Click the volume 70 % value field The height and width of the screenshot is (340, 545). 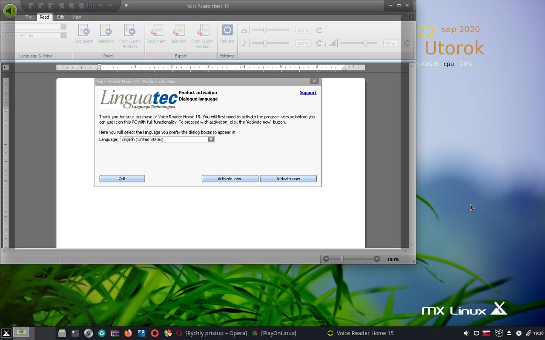(x=391, y=43)
